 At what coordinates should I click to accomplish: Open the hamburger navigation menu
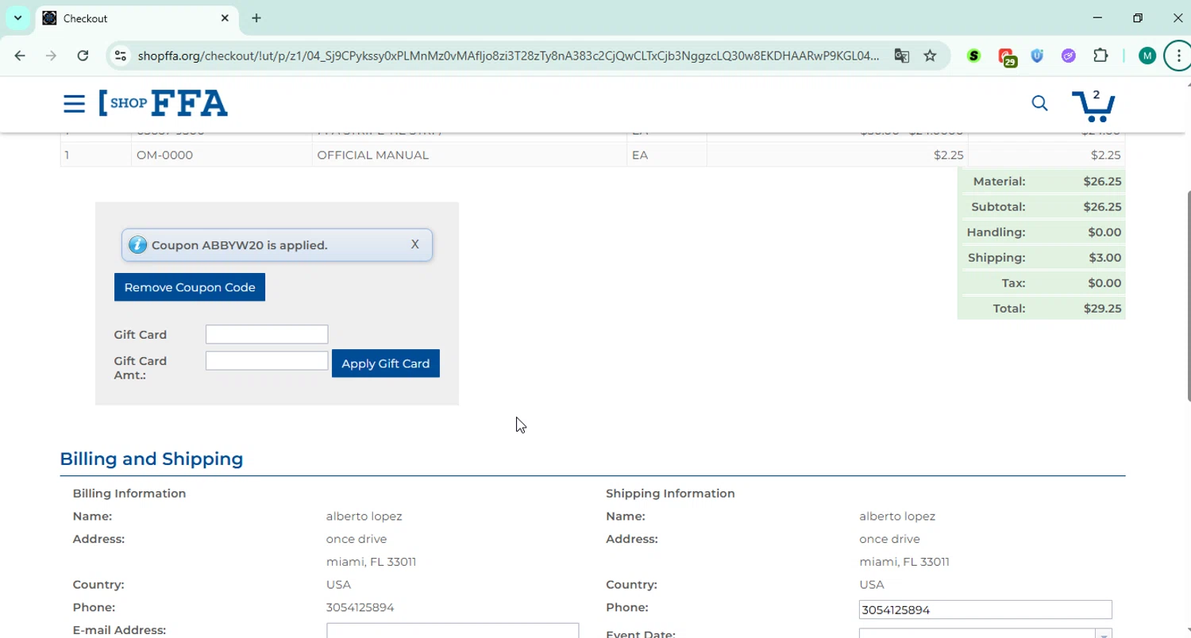tap(74, 103)
